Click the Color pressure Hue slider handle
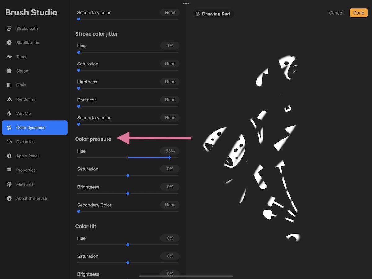This screenshot has width=372, height=279. [170, 157]
